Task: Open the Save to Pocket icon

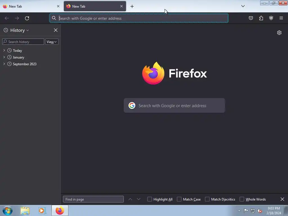Action: click(251, 18)
